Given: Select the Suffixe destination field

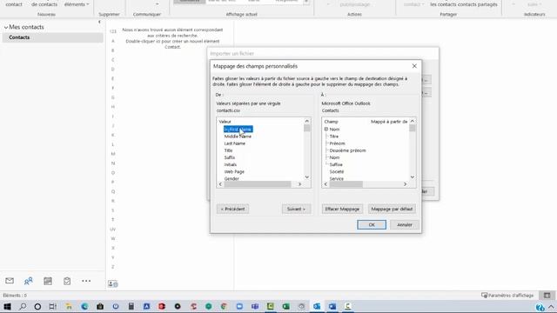Looking at the screenshot, I should pyautogui.click(x=336, y=164).
